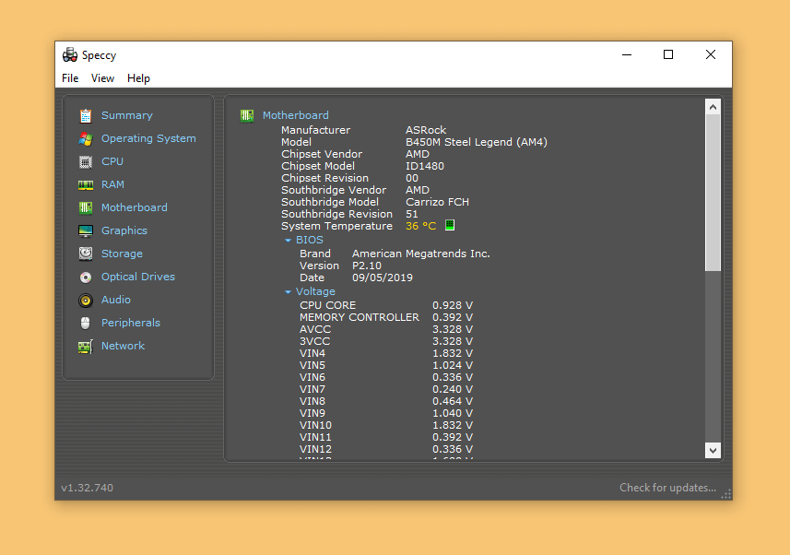
Task: View Audio device details
Action: tap(116, 300)
